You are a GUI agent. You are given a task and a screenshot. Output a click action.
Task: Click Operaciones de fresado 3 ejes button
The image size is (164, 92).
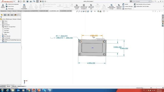click(x=91, y=7)
